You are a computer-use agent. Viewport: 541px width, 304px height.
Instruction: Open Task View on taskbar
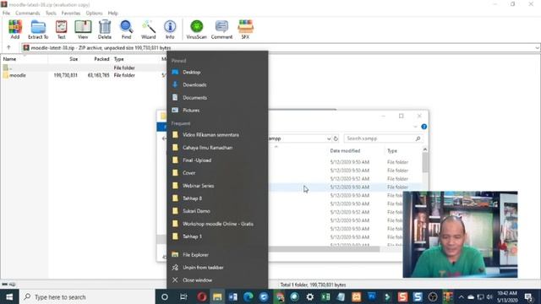pos(183,296)
